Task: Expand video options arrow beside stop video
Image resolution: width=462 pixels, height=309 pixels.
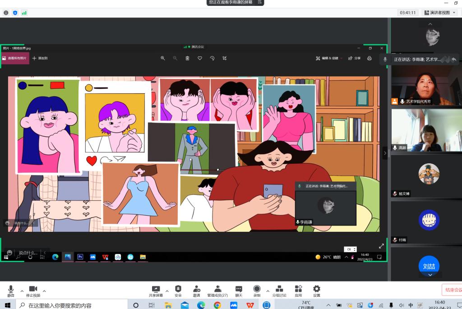Action: pos(44,291)
